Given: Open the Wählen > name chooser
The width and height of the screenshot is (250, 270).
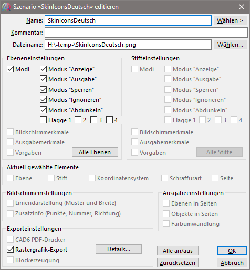Looking at the screenshot, I should 230,20.
